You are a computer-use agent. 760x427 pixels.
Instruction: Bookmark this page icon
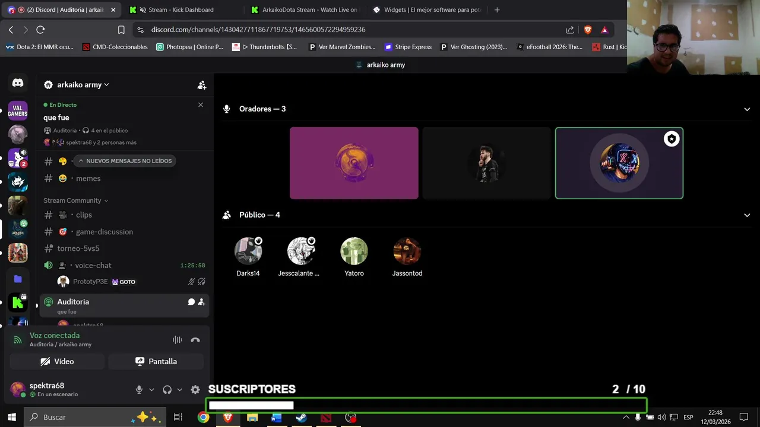(x=121, y=30)
